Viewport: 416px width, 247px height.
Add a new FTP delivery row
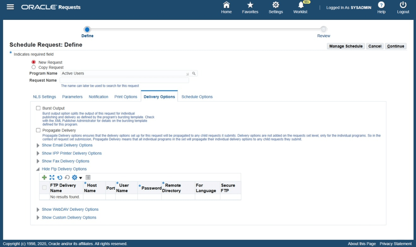coord(44,177)
